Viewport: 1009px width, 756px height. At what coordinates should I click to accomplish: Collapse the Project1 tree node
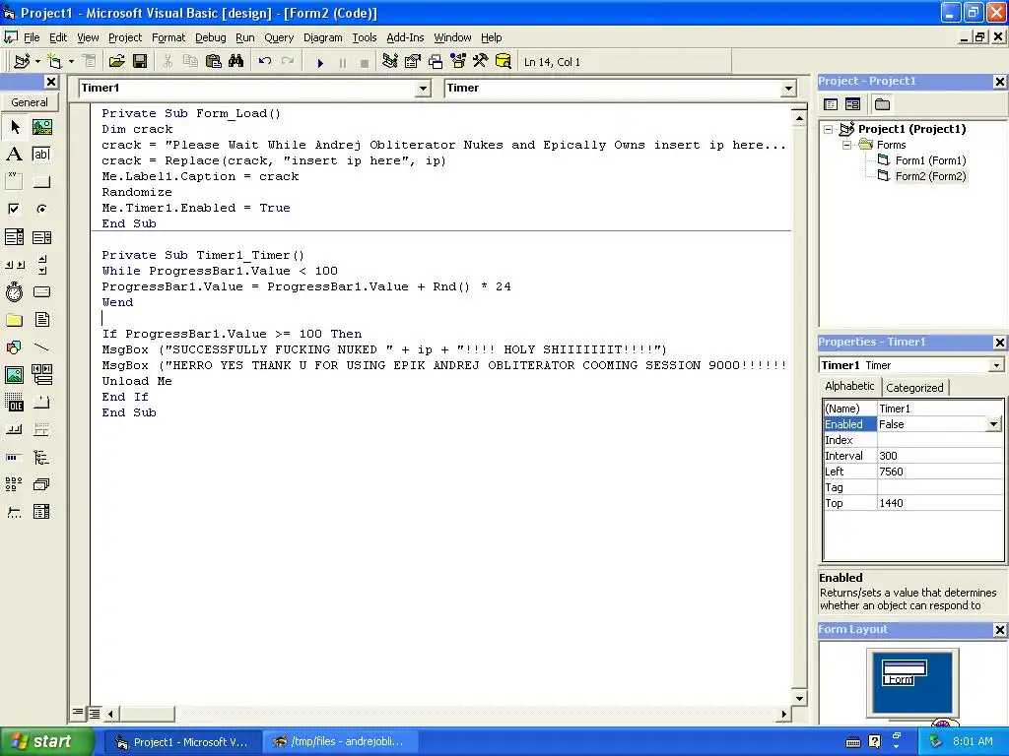pos(828,129)
